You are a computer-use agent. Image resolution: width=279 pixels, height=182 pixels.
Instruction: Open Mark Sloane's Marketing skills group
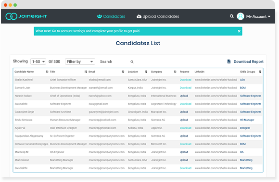246,160
